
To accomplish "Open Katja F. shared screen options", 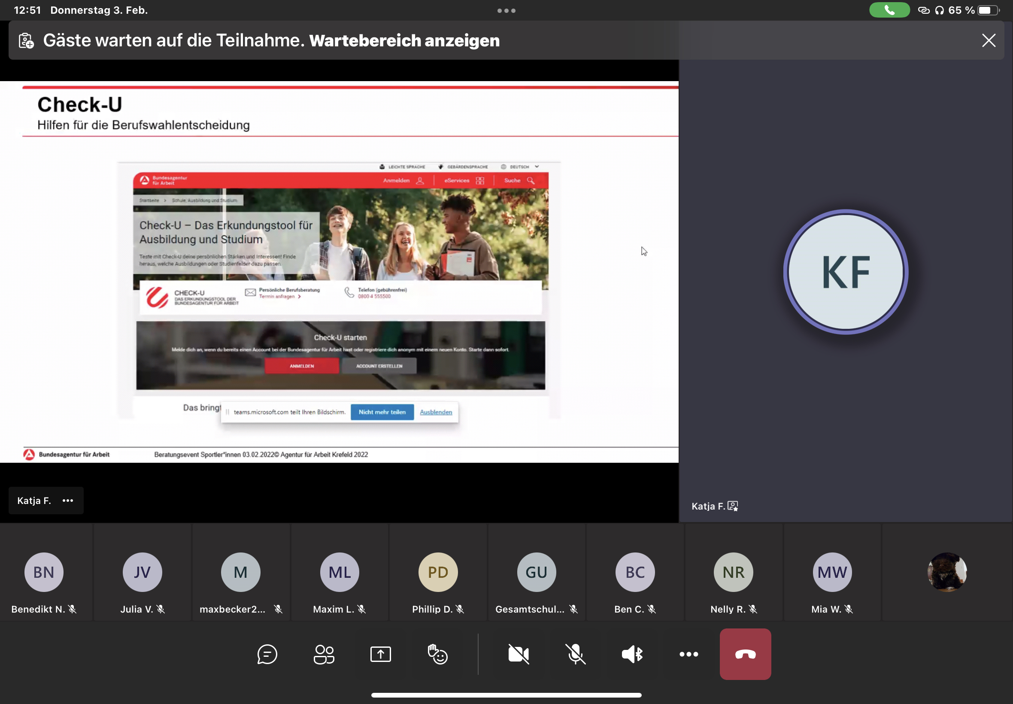I will [x=68, y=501].
